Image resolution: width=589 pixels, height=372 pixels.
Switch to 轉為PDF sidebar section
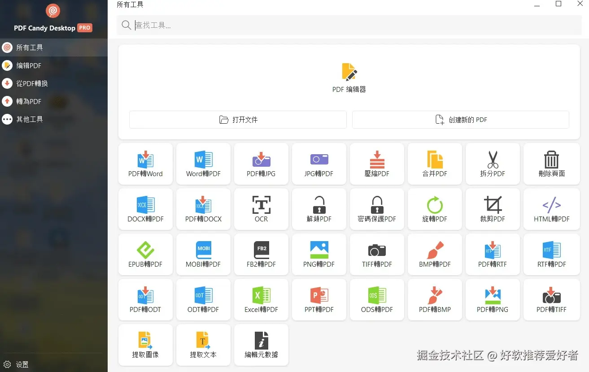[x=54, y=101]
